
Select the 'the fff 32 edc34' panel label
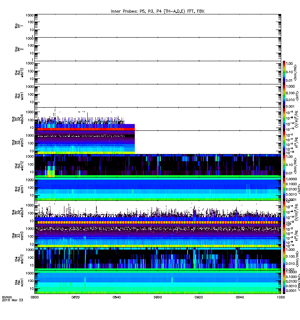coord(18,212)
